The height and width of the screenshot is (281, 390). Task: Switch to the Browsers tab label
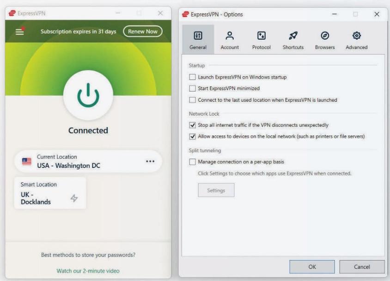[x=325, y=47]
